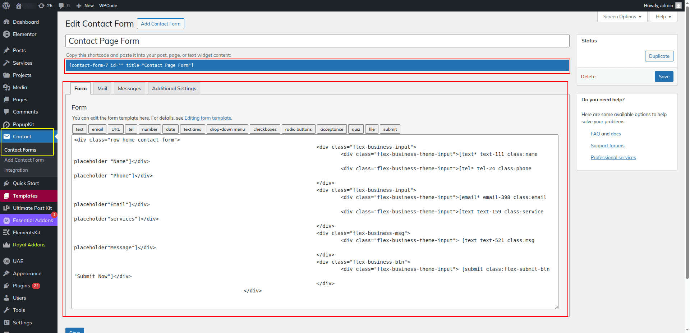
Task: Insert a submit form-tag
Action: pos(390,129)
